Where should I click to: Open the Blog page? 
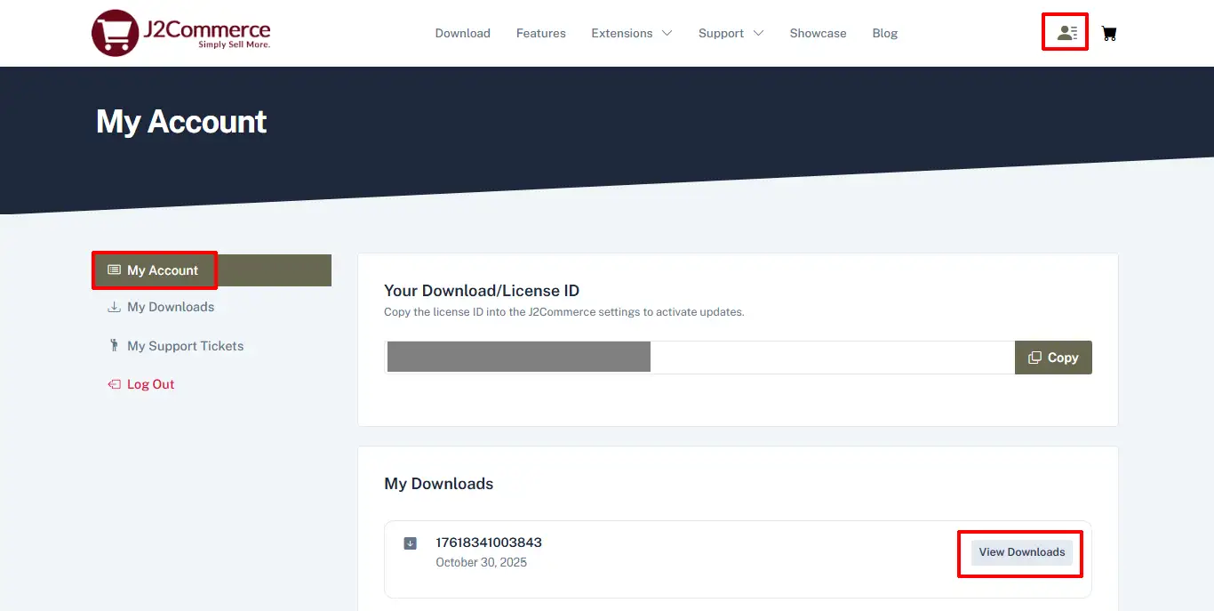(884, 33)
